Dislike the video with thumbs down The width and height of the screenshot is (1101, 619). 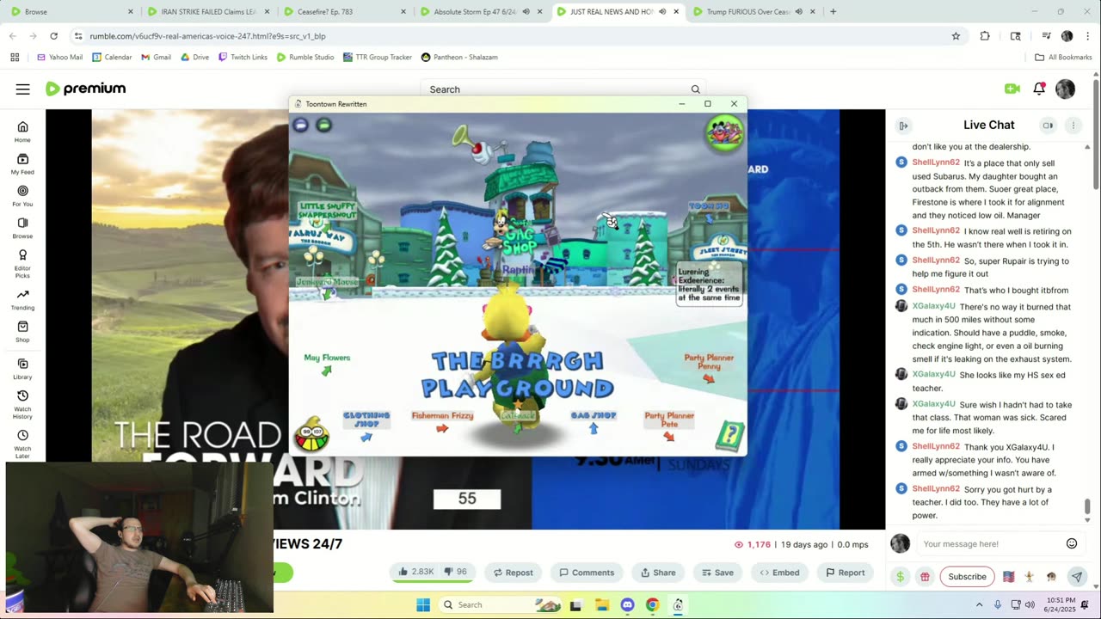458,573
